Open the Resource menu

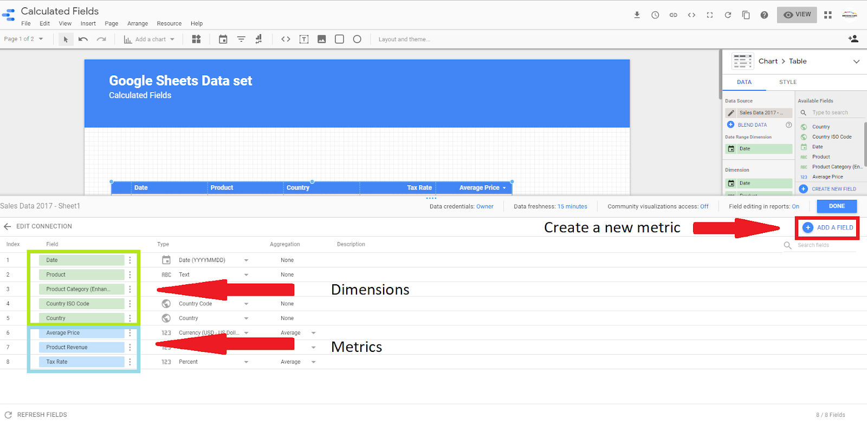click(169, 24)
